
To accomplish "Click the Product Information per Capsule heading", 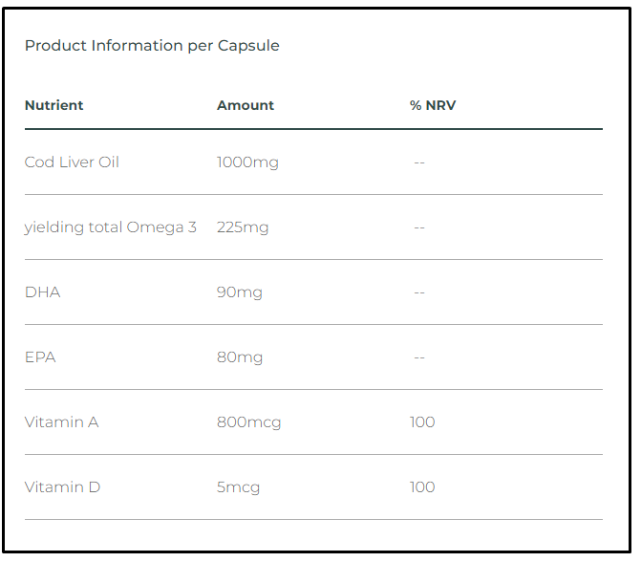I will point(152,46).
